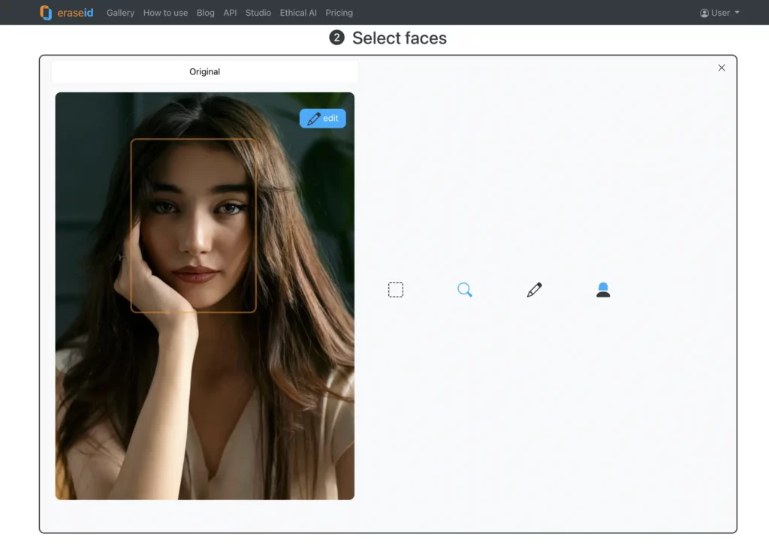Screen dimensions: 769x549
Task: Pick the pencil drawing tool
Action: (x=534, y=289)
